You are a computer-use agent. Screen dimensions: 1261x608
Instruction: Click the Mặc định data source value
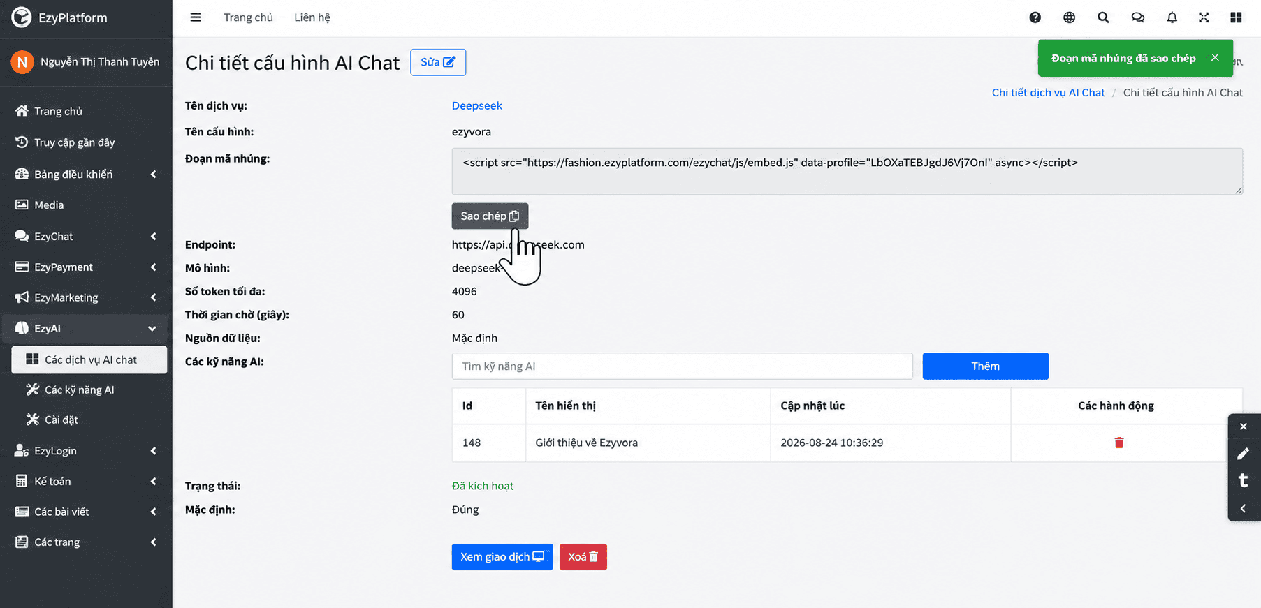(475, 338)
